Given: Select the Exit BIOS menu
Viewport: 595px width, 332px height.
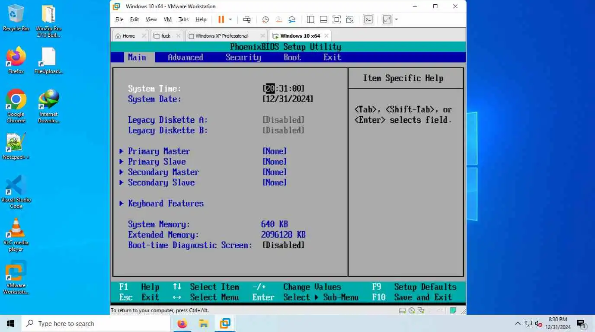Looking at the screenshot, I should 332,57.
